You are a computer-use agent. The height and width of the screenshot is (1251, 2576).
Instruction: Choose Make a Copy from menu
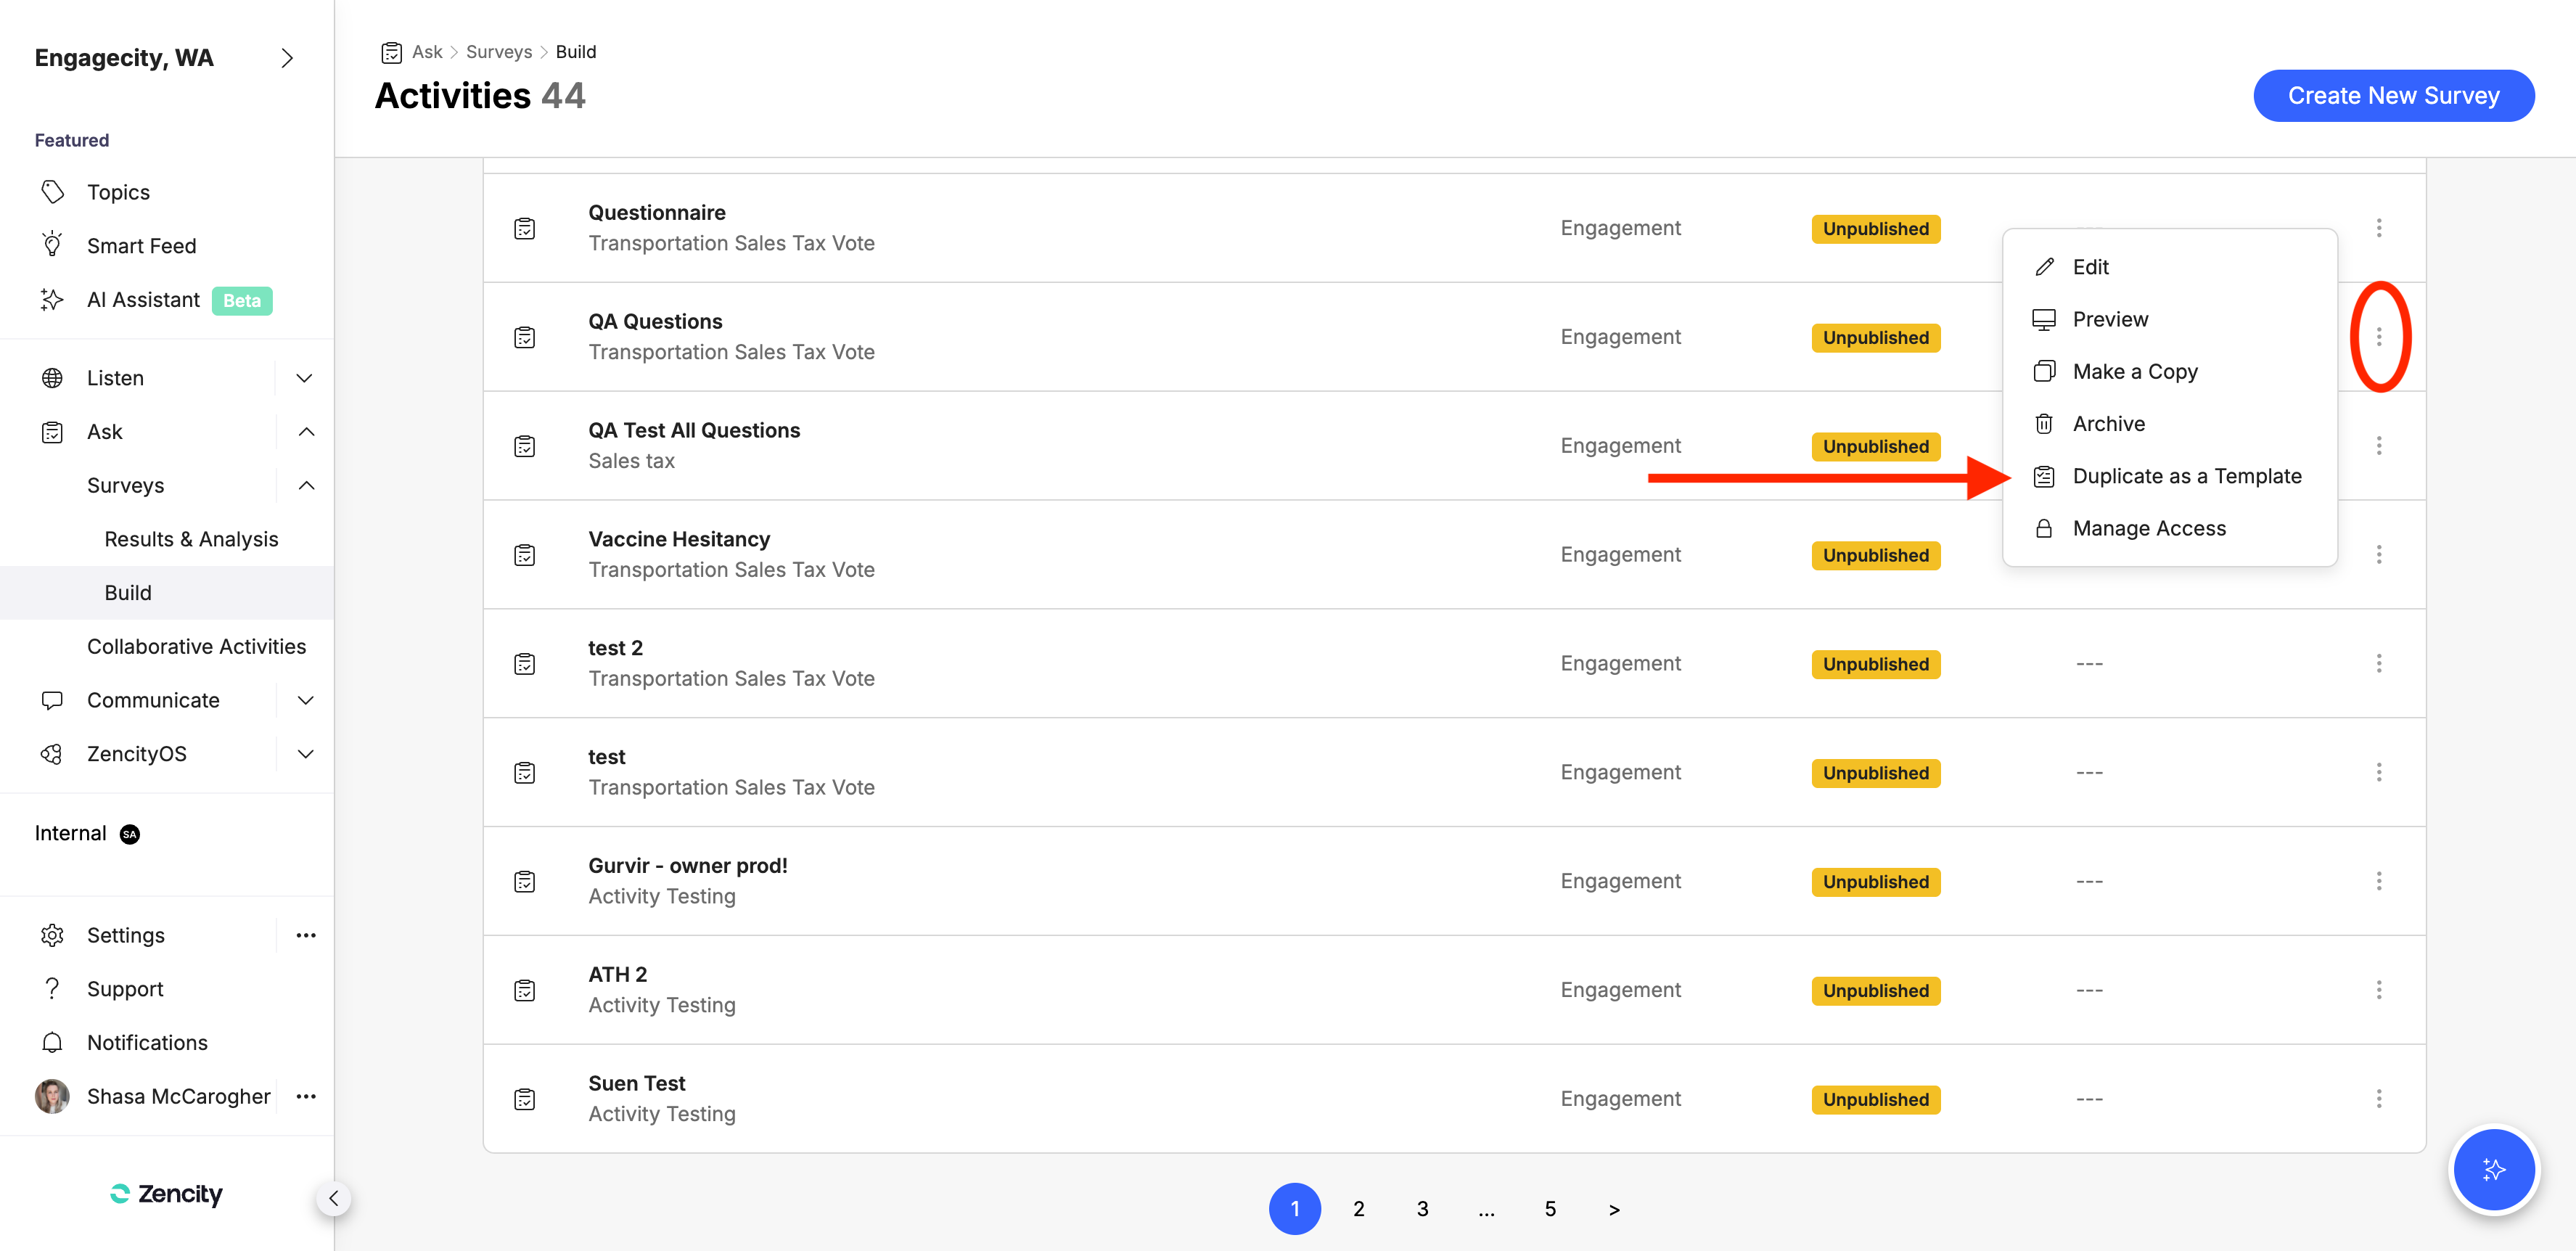(x=2134, y=371)
